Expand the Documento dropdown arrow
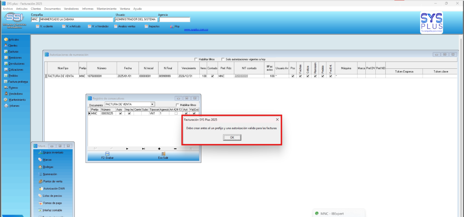This screenshot has height=217, width=464. click(152, 105)
